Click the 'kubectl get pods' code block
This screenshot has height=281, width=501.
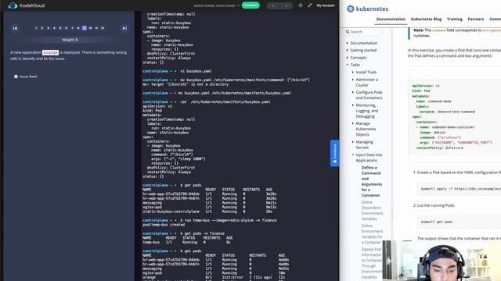click(x=460, y=222)
